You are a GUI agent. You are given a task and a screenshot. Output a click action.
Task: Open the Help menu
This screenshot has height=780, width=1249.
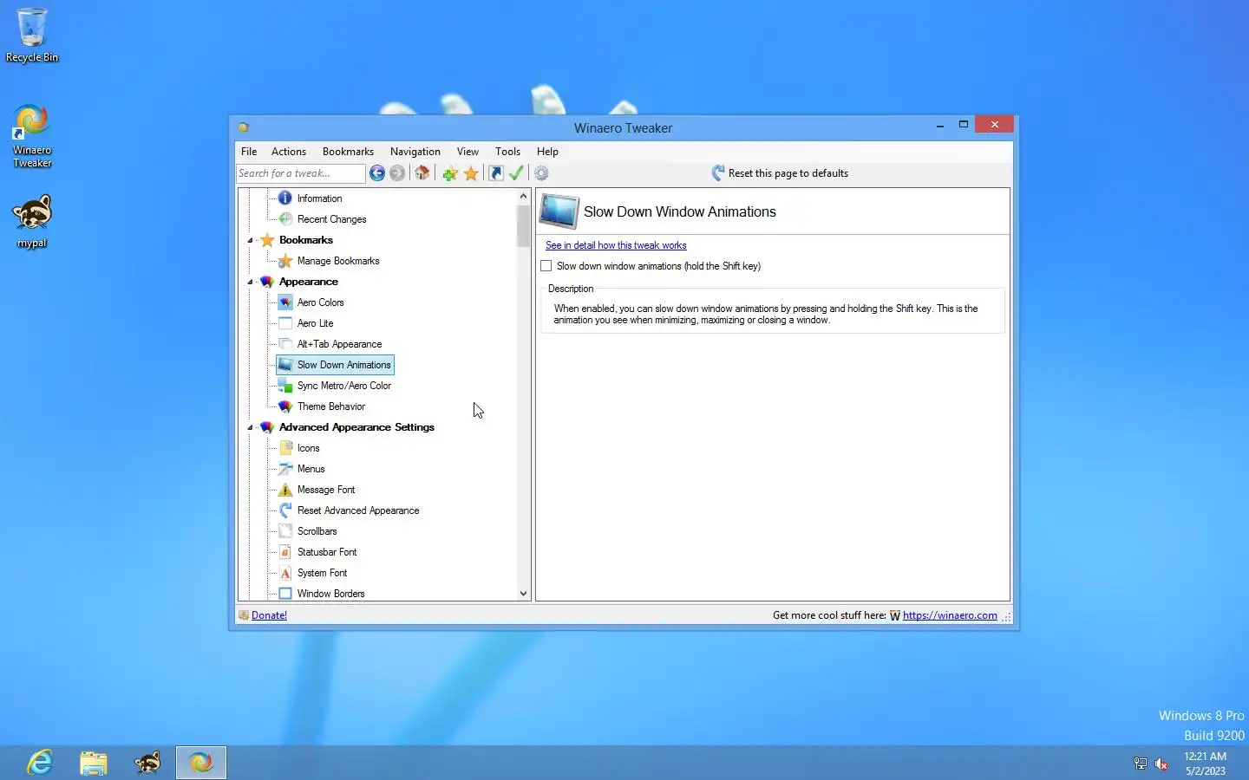coord(547,152)
